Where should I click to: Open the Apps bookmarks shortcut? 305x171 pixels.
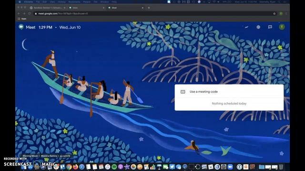pos(22,19)
